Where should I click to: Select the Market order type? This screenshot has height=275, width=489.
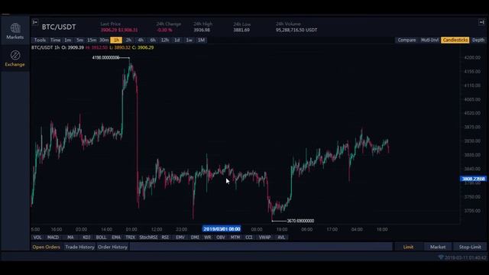click(x=438, y=247)
